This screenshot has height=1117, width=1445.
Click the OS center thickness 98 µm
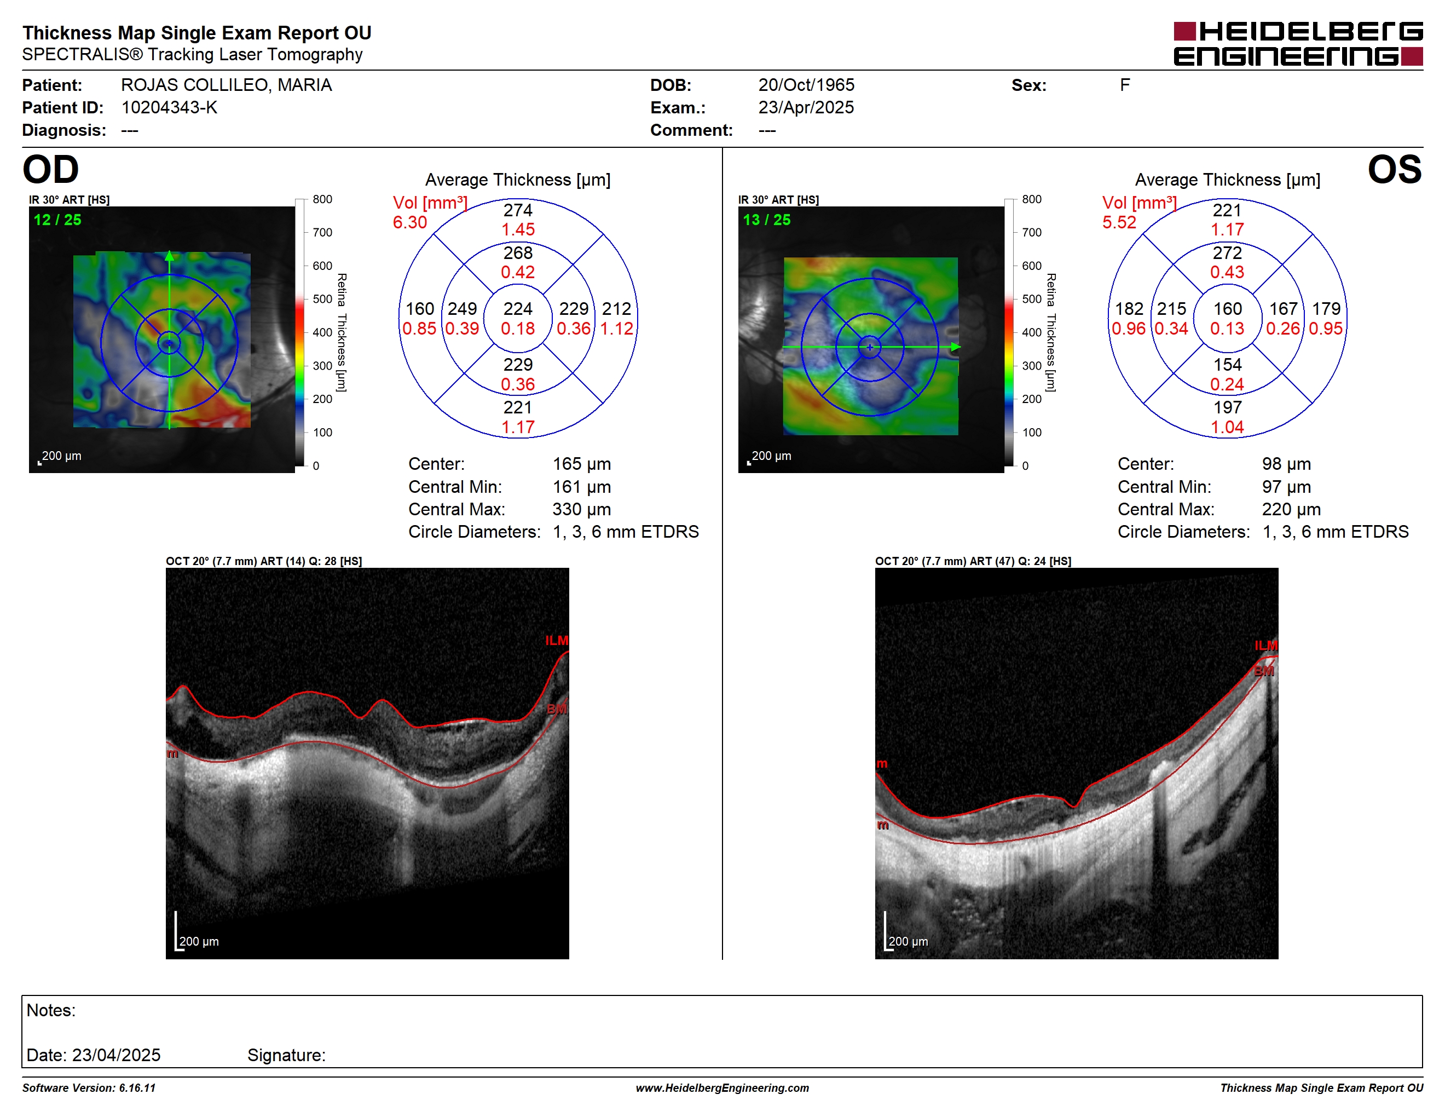click(1286, 464)
